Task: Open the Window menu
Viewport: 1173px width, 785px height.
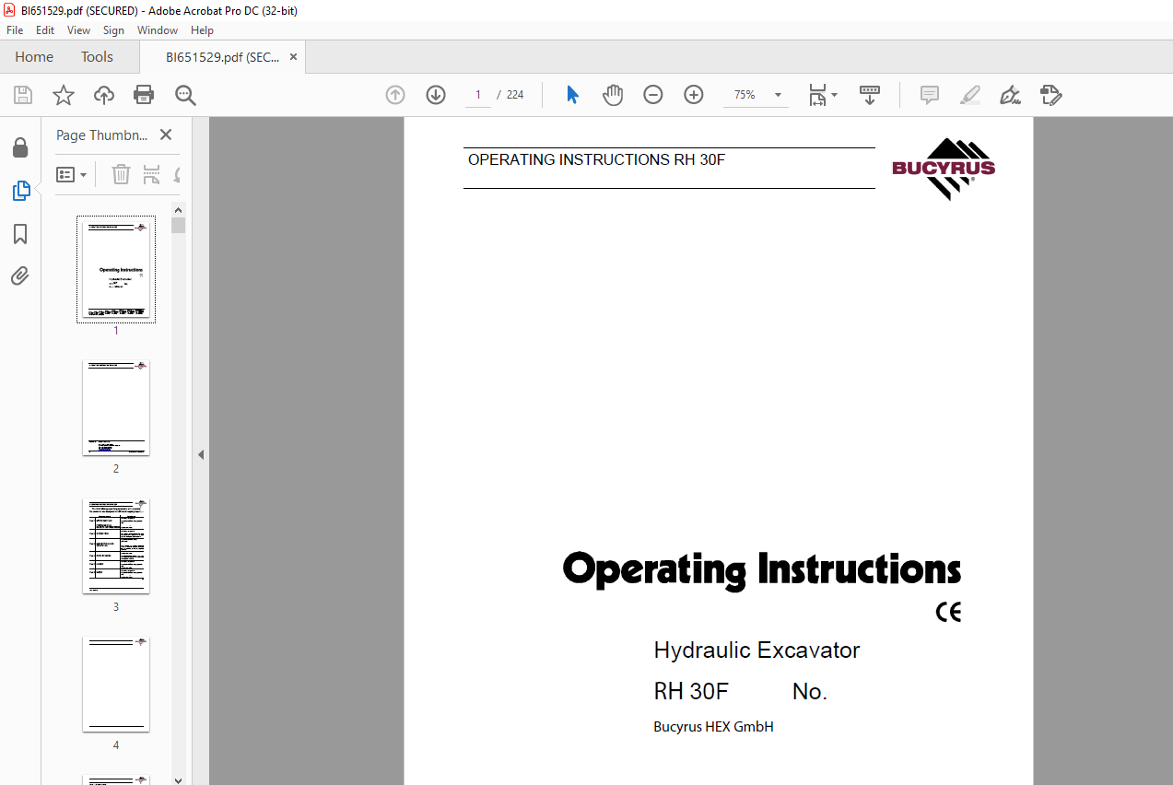Action: [158, 30]
